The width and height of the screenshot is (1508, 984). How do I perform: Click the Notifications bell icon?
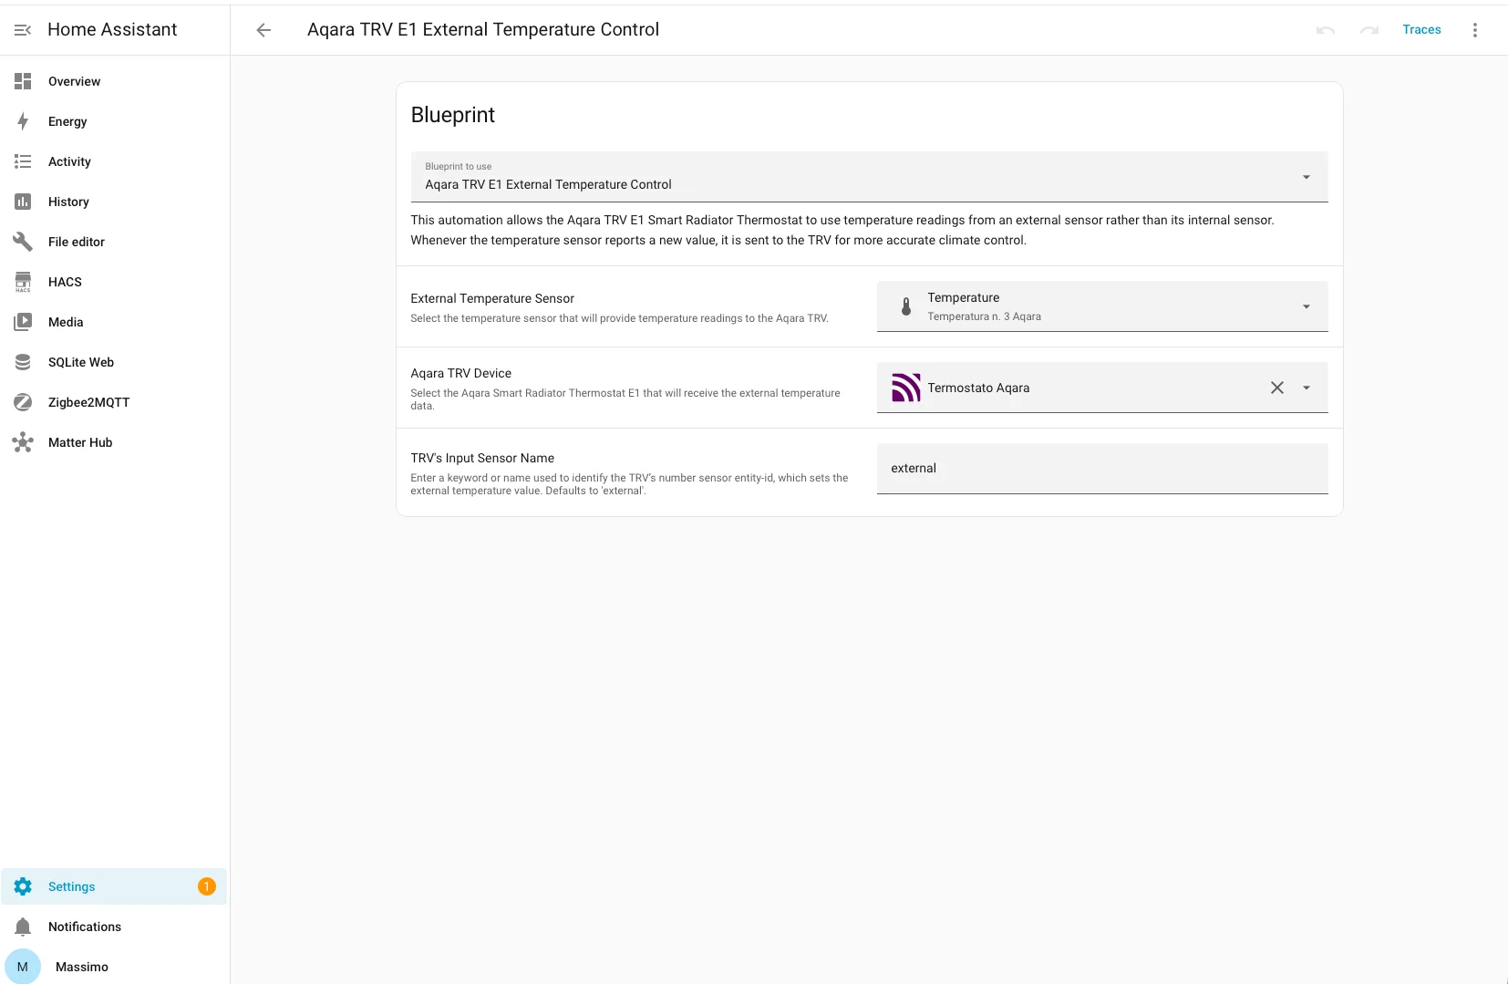point(23,927)
